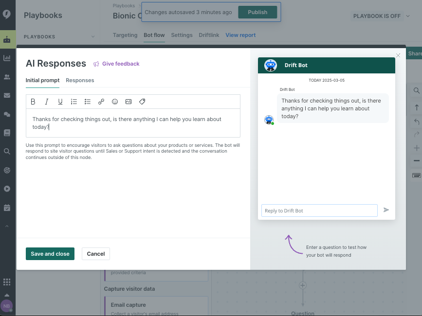Click the insert image icon

pos(128,102)
